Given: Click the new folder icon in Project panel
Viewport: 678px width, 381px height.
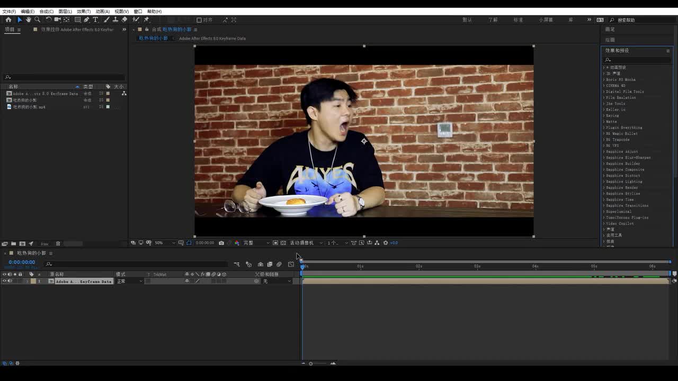Looking at the screenshot, I should [x=13, y=243].
